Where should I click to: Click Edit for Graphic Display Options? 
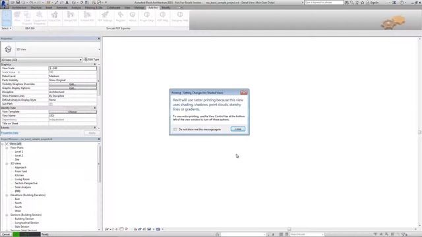tap(73, 88)
